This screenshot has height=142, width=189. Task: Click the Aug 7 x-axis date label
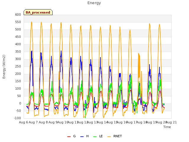33,122
